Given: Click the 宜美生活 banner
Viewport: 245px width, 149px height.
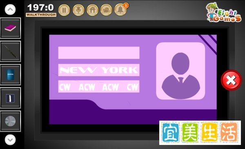Looking at the screenshot, I should 200,132.
